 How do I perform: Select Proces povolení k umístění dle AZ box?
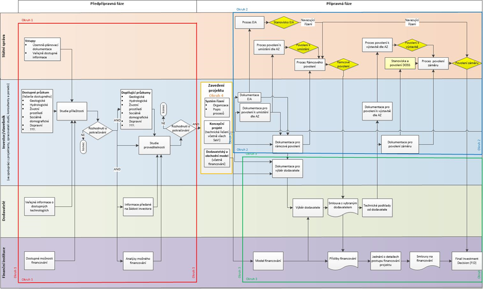[x=269, y=47]
